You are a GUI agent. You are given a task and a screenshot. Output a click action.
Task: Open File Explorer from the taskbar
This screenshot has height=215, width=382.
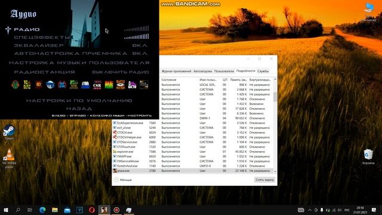coord(55,210)
